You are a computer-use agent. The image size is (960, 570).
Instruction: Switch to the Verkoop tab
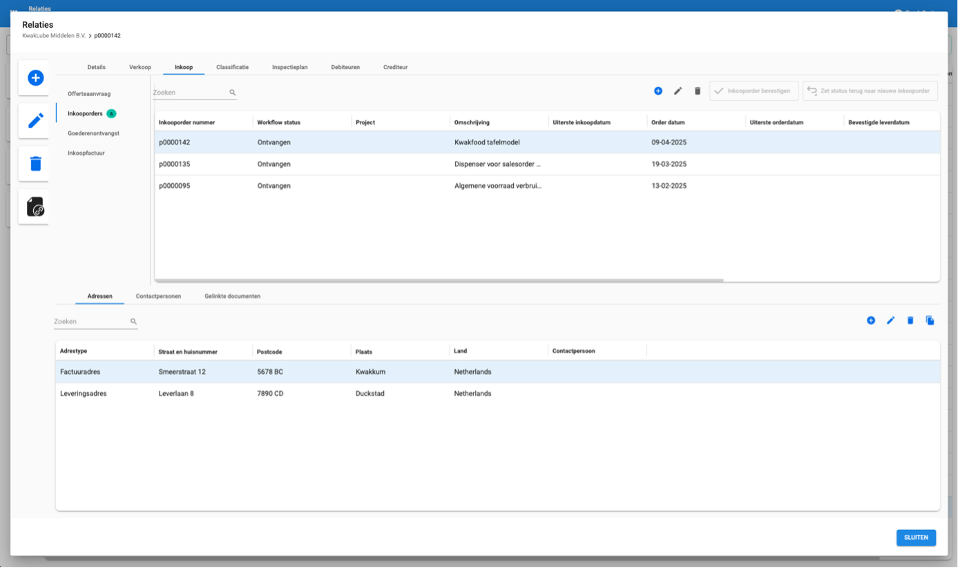140,67
